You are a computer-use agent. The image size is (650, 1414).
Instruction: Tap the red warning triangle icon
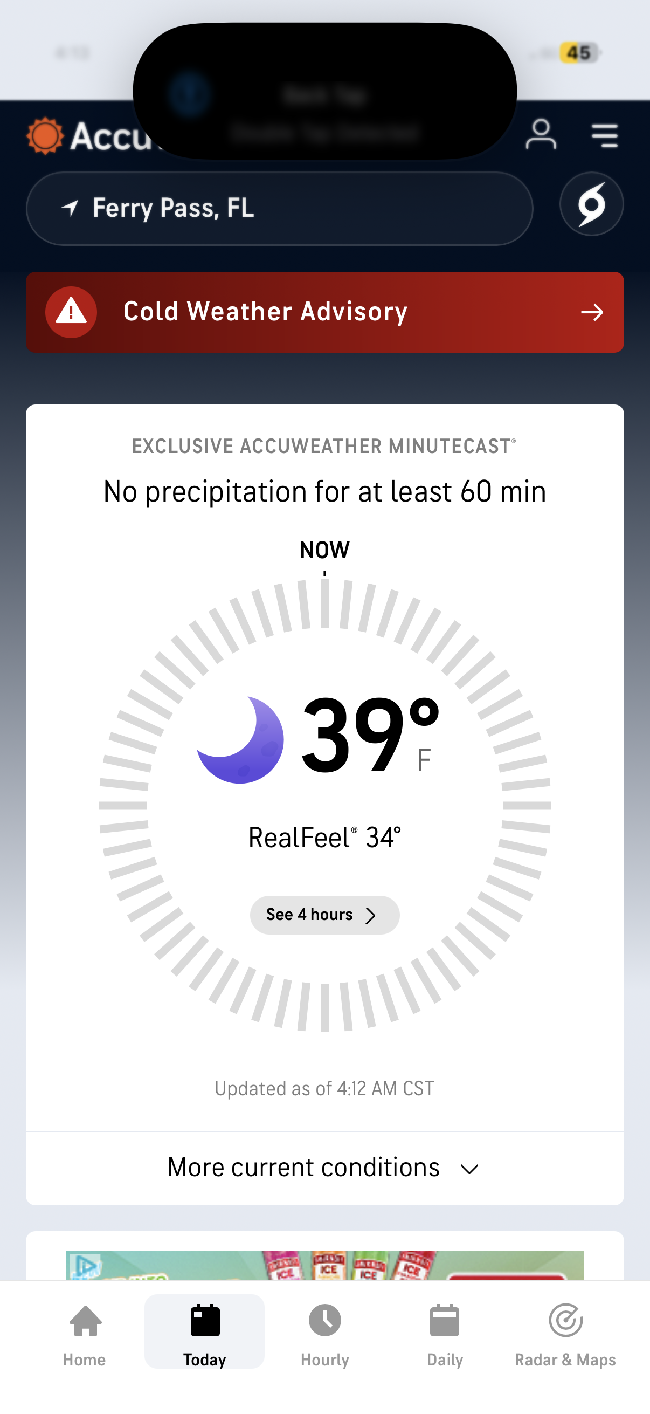point(71,312)
